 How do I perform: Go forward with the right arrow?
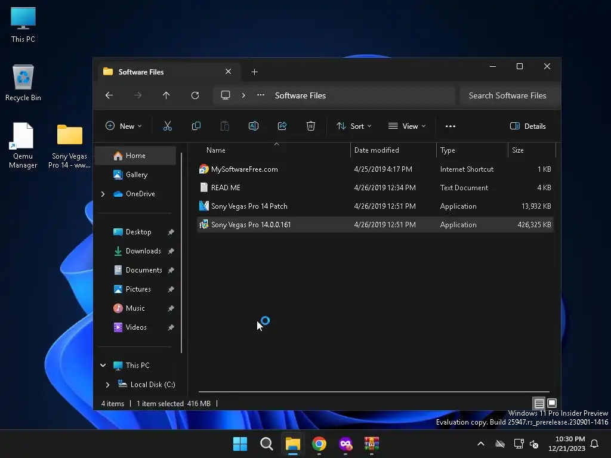[x=138, y=95]
